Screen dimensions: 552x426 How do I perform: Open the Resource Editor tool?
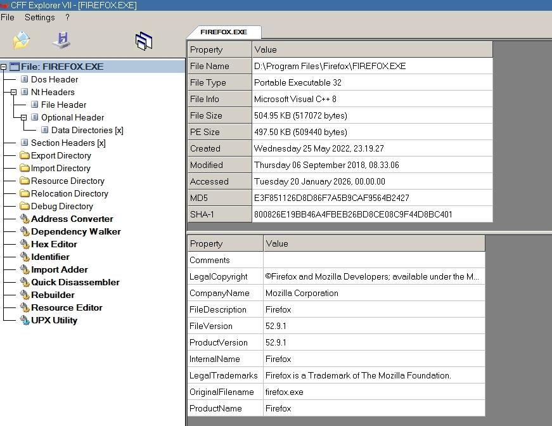(x=67, y=307)
